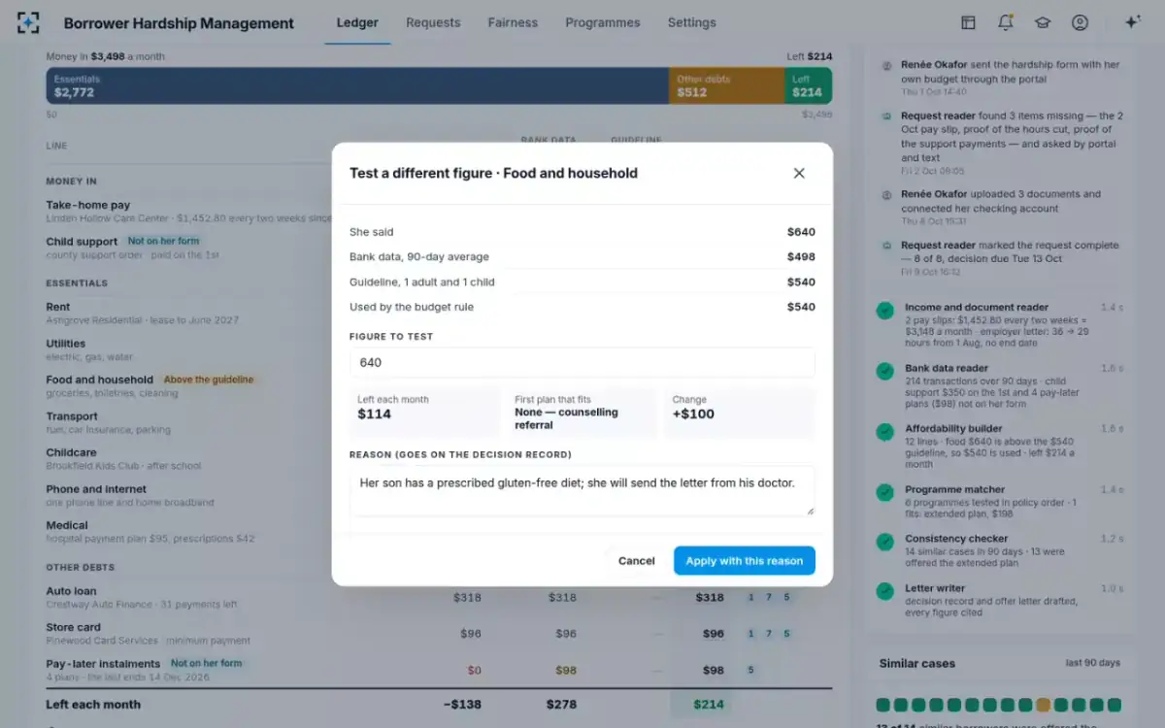Open the sparkle assistant icon
The width and height of the screenshot is (1165, 728).
pyautogui.click(x=1132, y=22)
